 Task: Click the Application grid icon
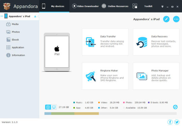click(8, 47)
